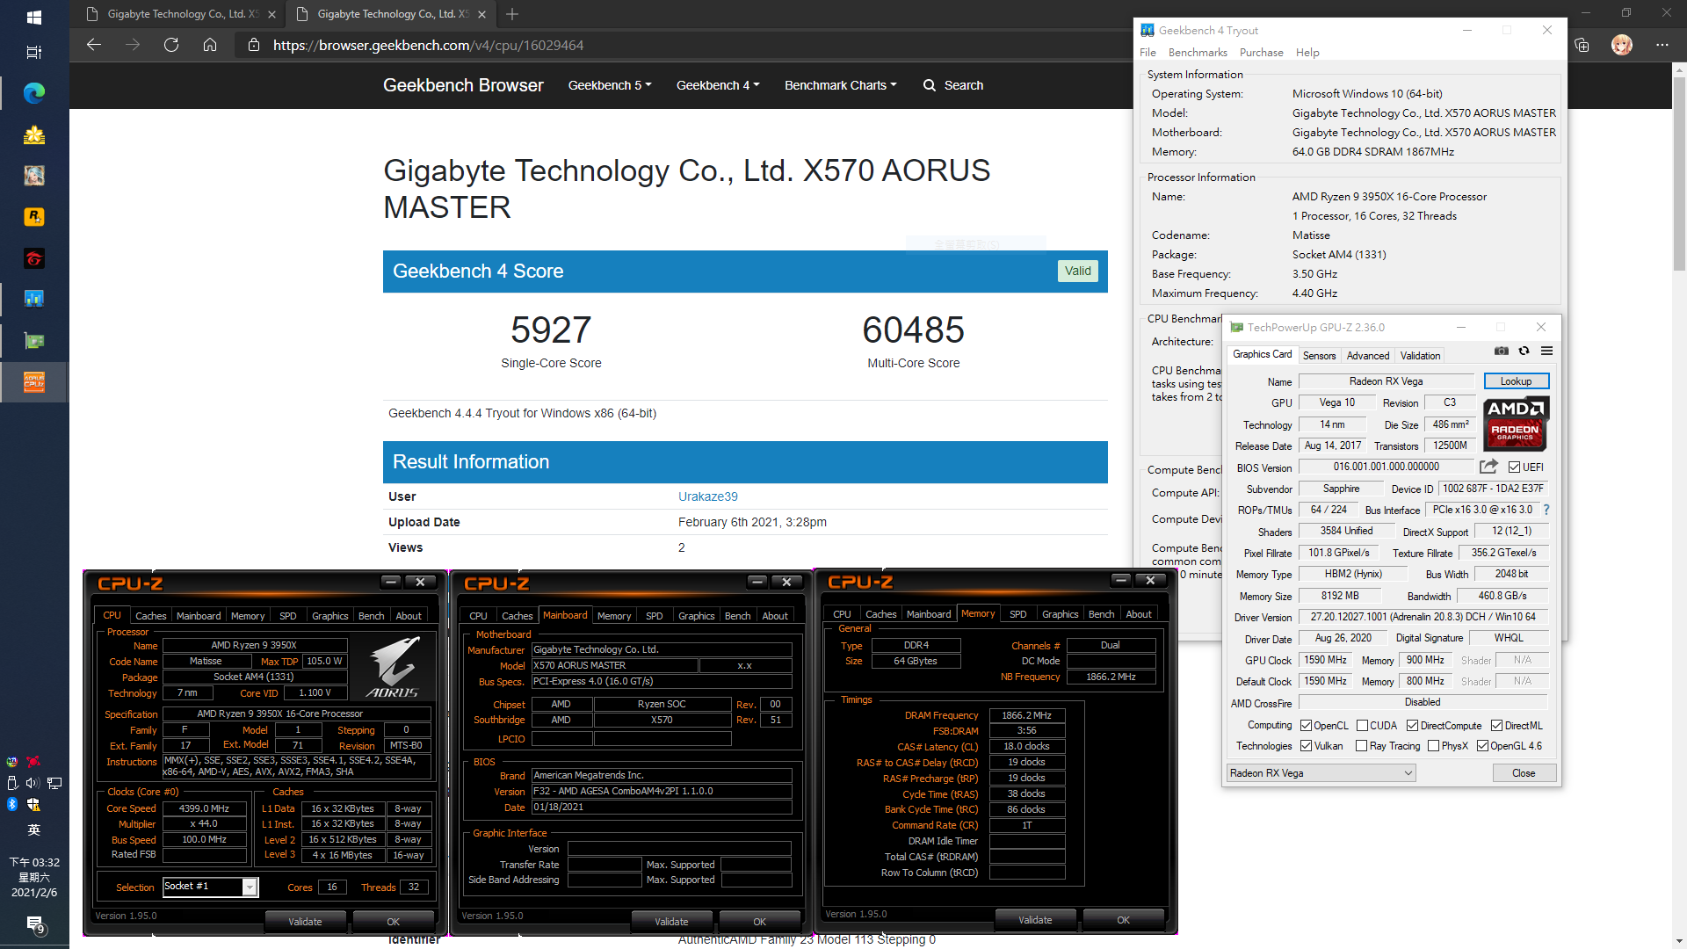The width and height of the screenshot is (1687, 949).
Task: Click Validate in the leftmost CPU-Z window
Action: (305, 922)
